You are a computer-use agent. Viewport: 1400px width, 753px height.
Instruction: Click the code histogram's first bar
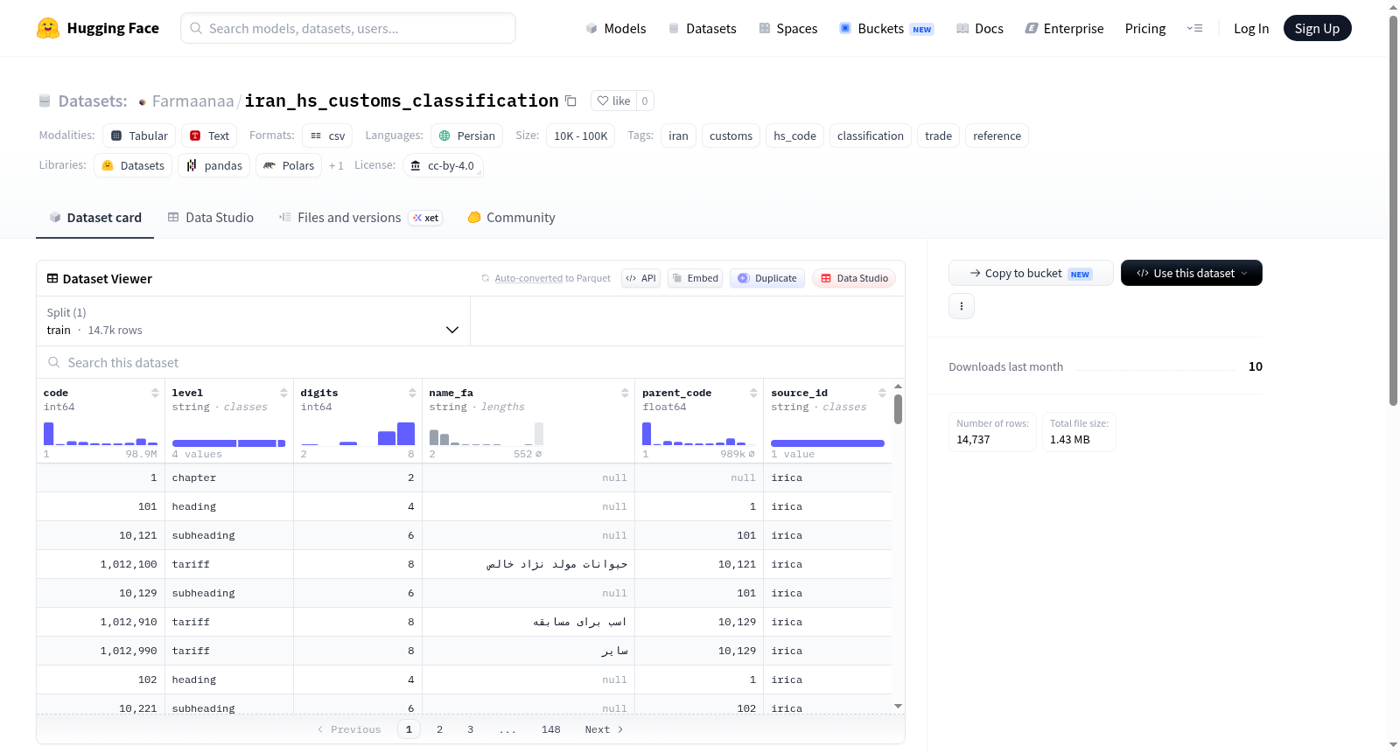coord(48,434)
